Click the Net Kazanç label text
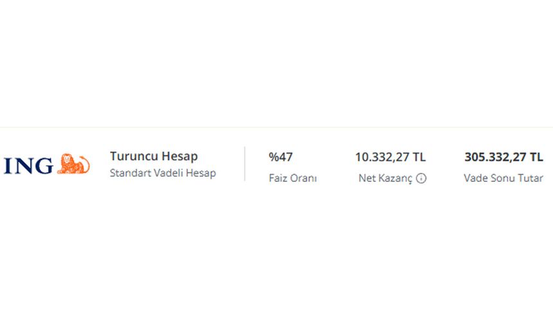Viewport: 553px width, 324px height. pyautogui.click(x=385, y=179)
